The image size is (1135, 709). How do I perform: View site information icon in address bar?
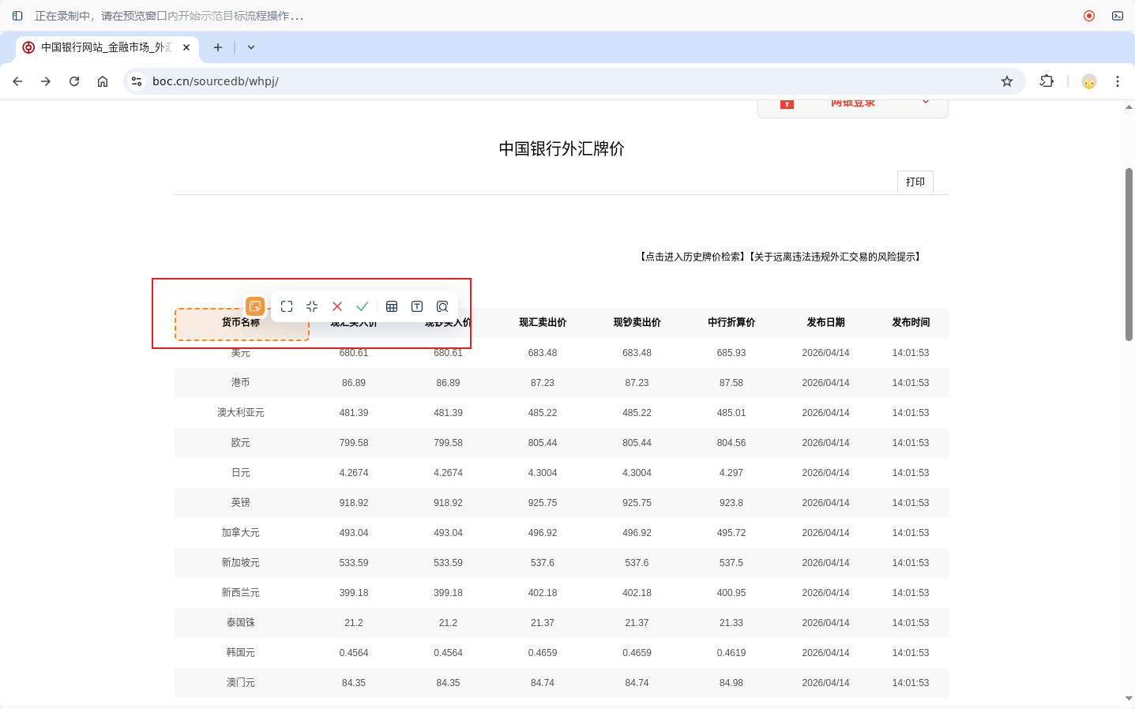coord(137,81)
